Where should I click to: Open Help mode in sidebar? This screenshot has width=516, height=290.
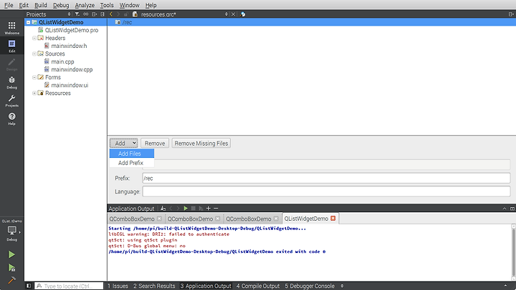pos(12,119)
